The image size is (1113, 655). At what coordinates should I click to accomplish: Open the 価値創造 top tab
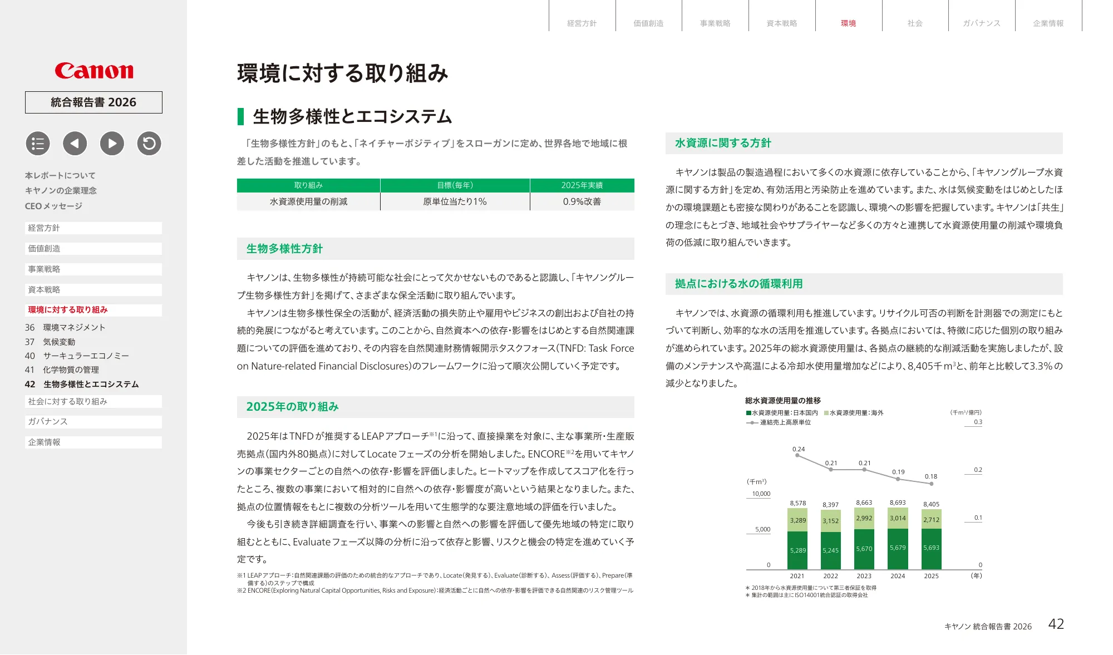pos(649,23)
